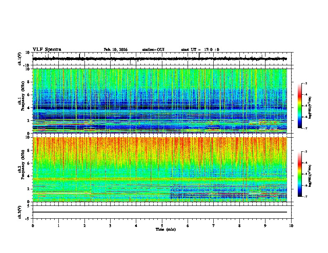Image resolution: width=328 pixels, height=253 pixels.
Task: Click the "ch.1 Frequency (kHz)" axis label
Action: (x=22, y=96)
